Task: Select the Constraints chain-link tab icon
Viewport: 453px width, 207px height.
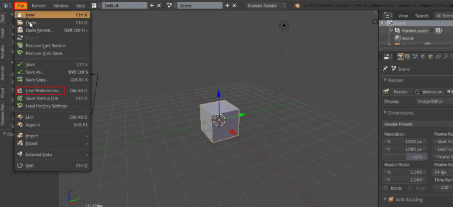Action: point(438,57)
